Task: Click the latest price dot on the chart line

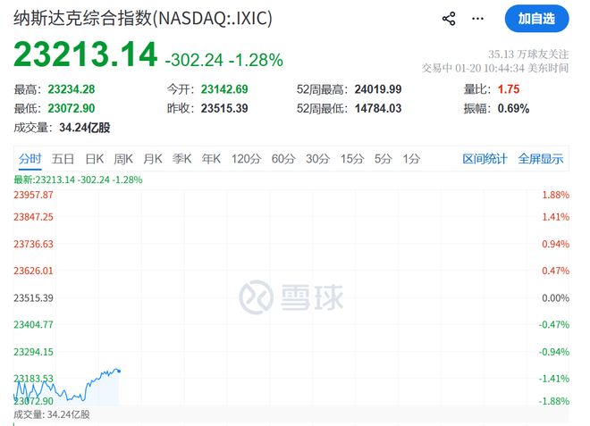Action: [119, 370]
